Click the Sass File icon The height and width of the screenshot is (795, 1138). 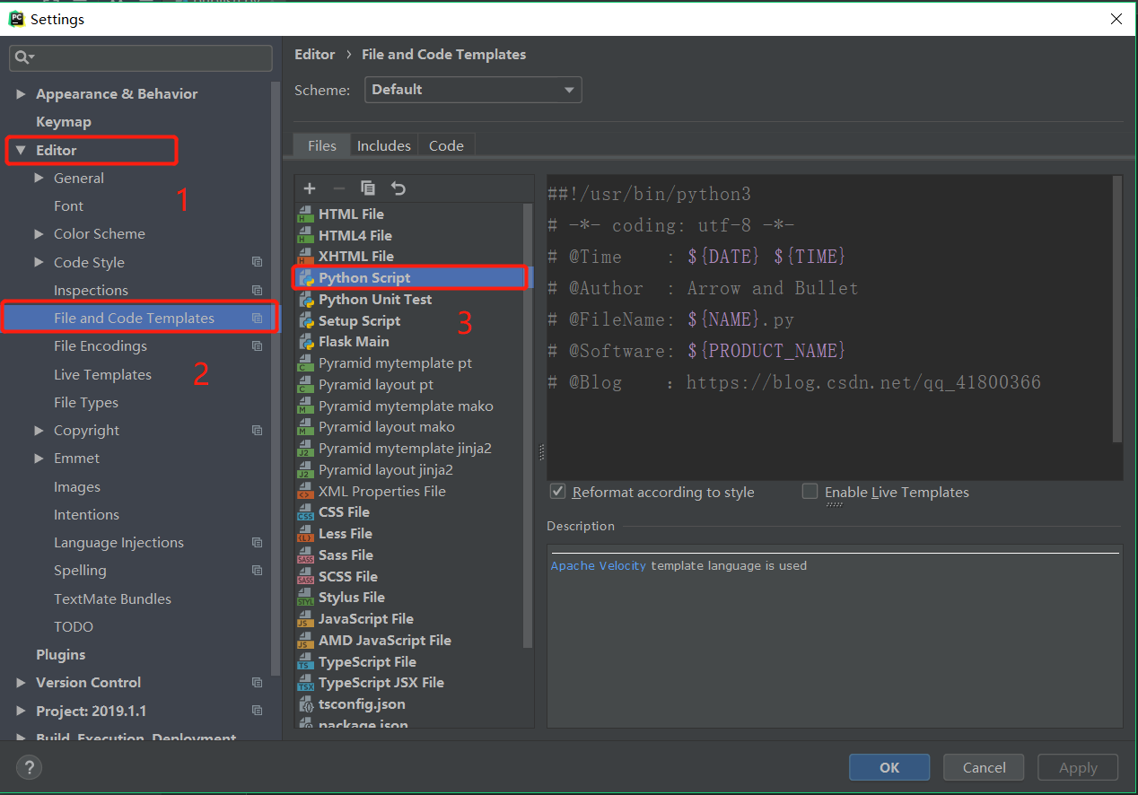[x=305, y=555]
